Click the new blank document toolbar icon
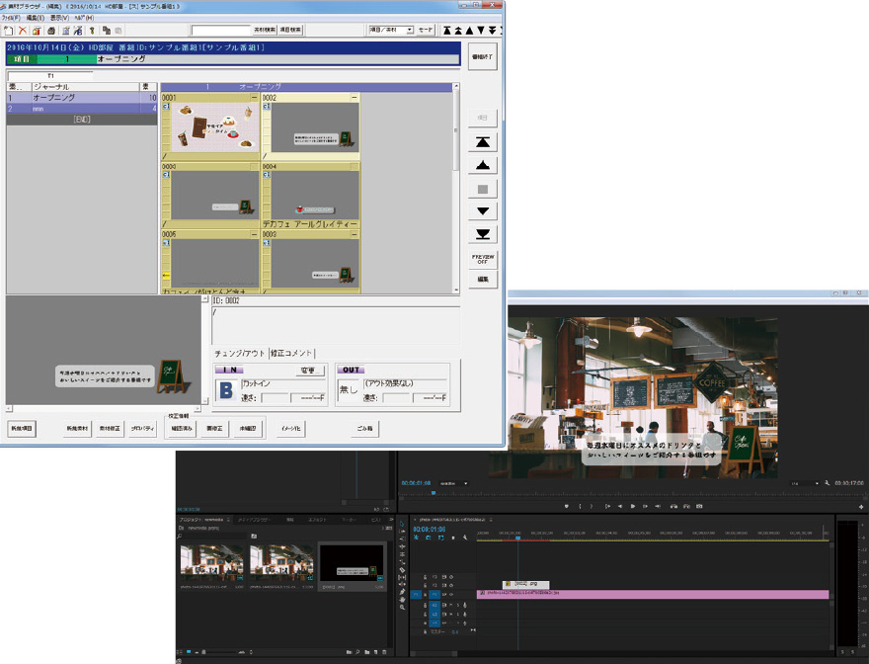This screenshot has width=869, height=664. coord(9,31)
